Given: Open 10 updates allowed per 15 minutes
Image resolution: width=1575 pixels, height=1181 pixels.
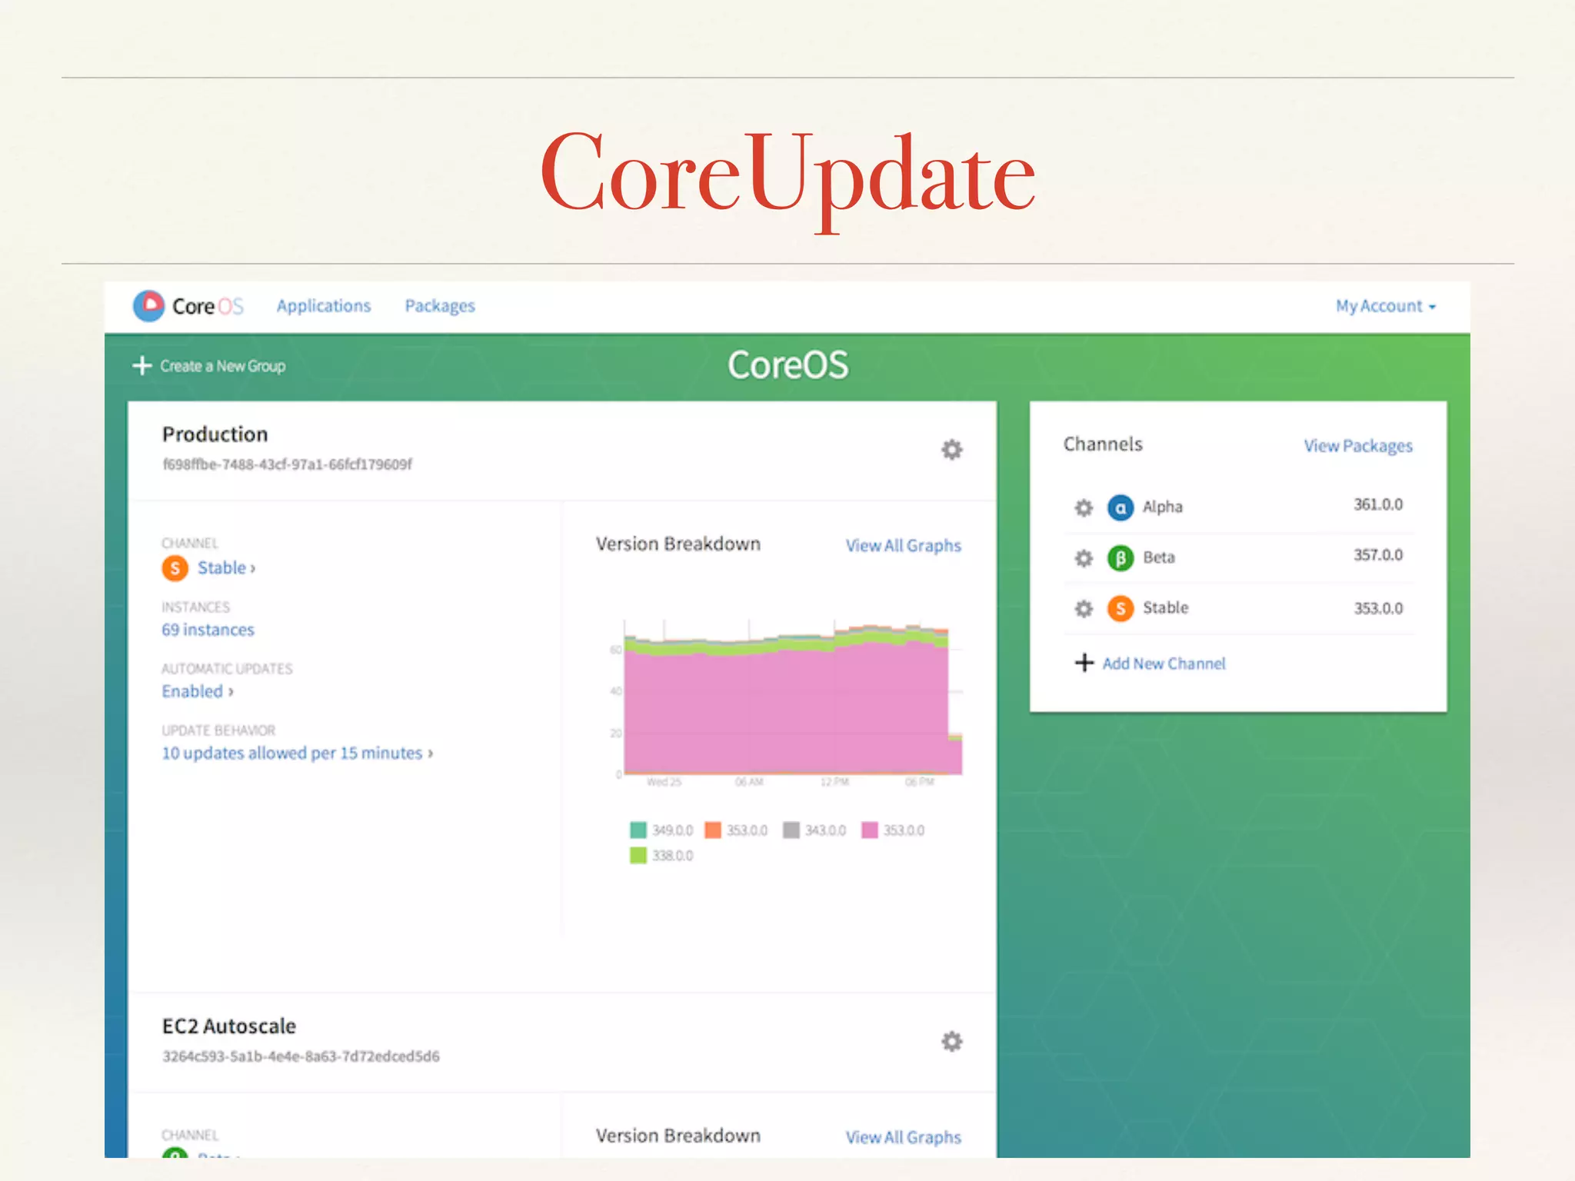Looking at the screenshot, I should click(298, 753).
